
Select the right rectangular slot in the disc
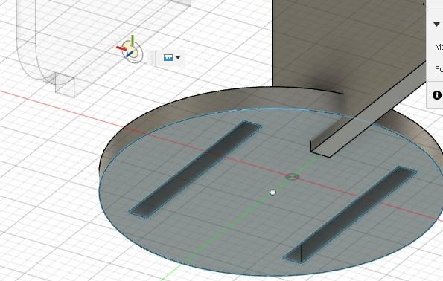pyautogui.click(x=350, y=214)
